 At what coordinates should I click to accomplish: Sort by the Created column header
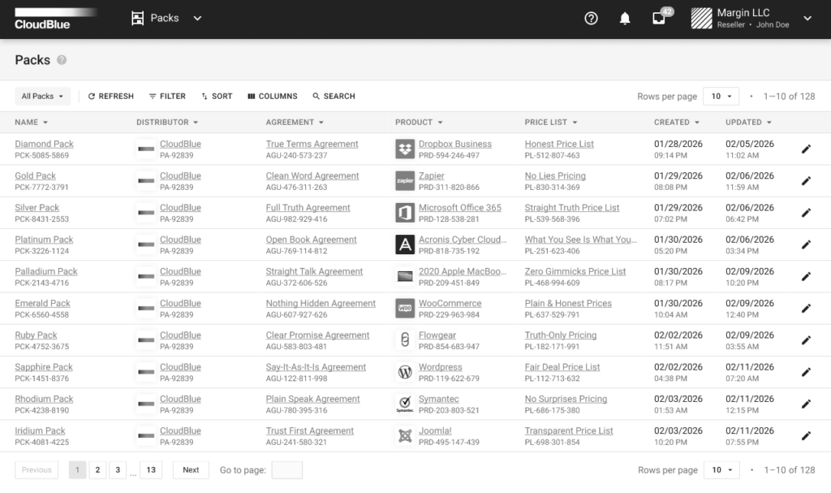click(676, 123)
